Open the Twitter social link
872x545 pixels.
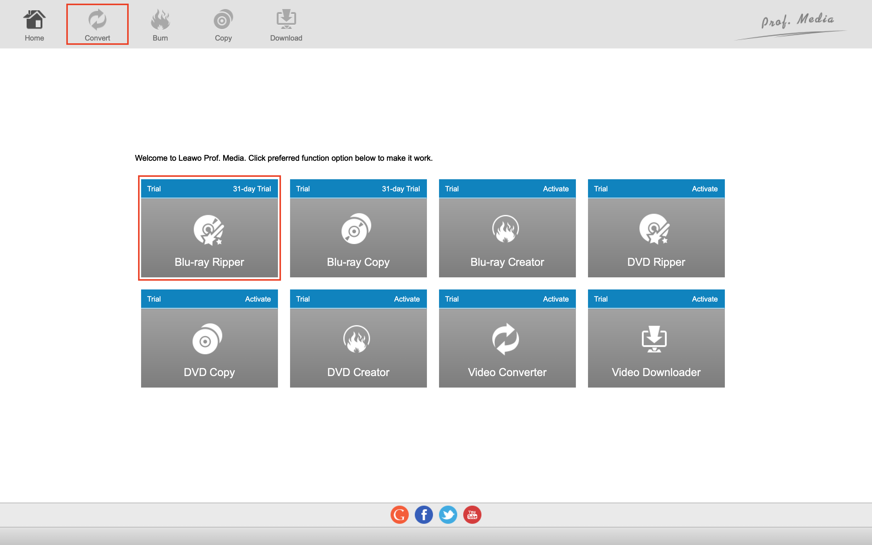448,515
